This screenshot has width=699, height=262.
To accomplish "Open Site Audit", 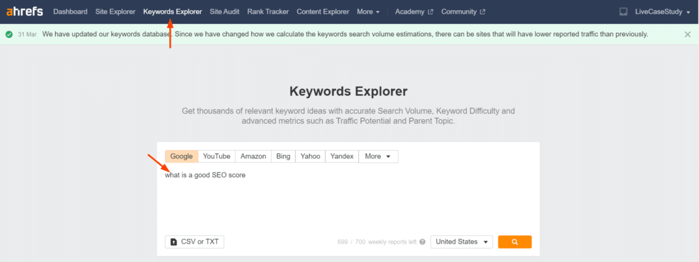I will tap(224, 12).
